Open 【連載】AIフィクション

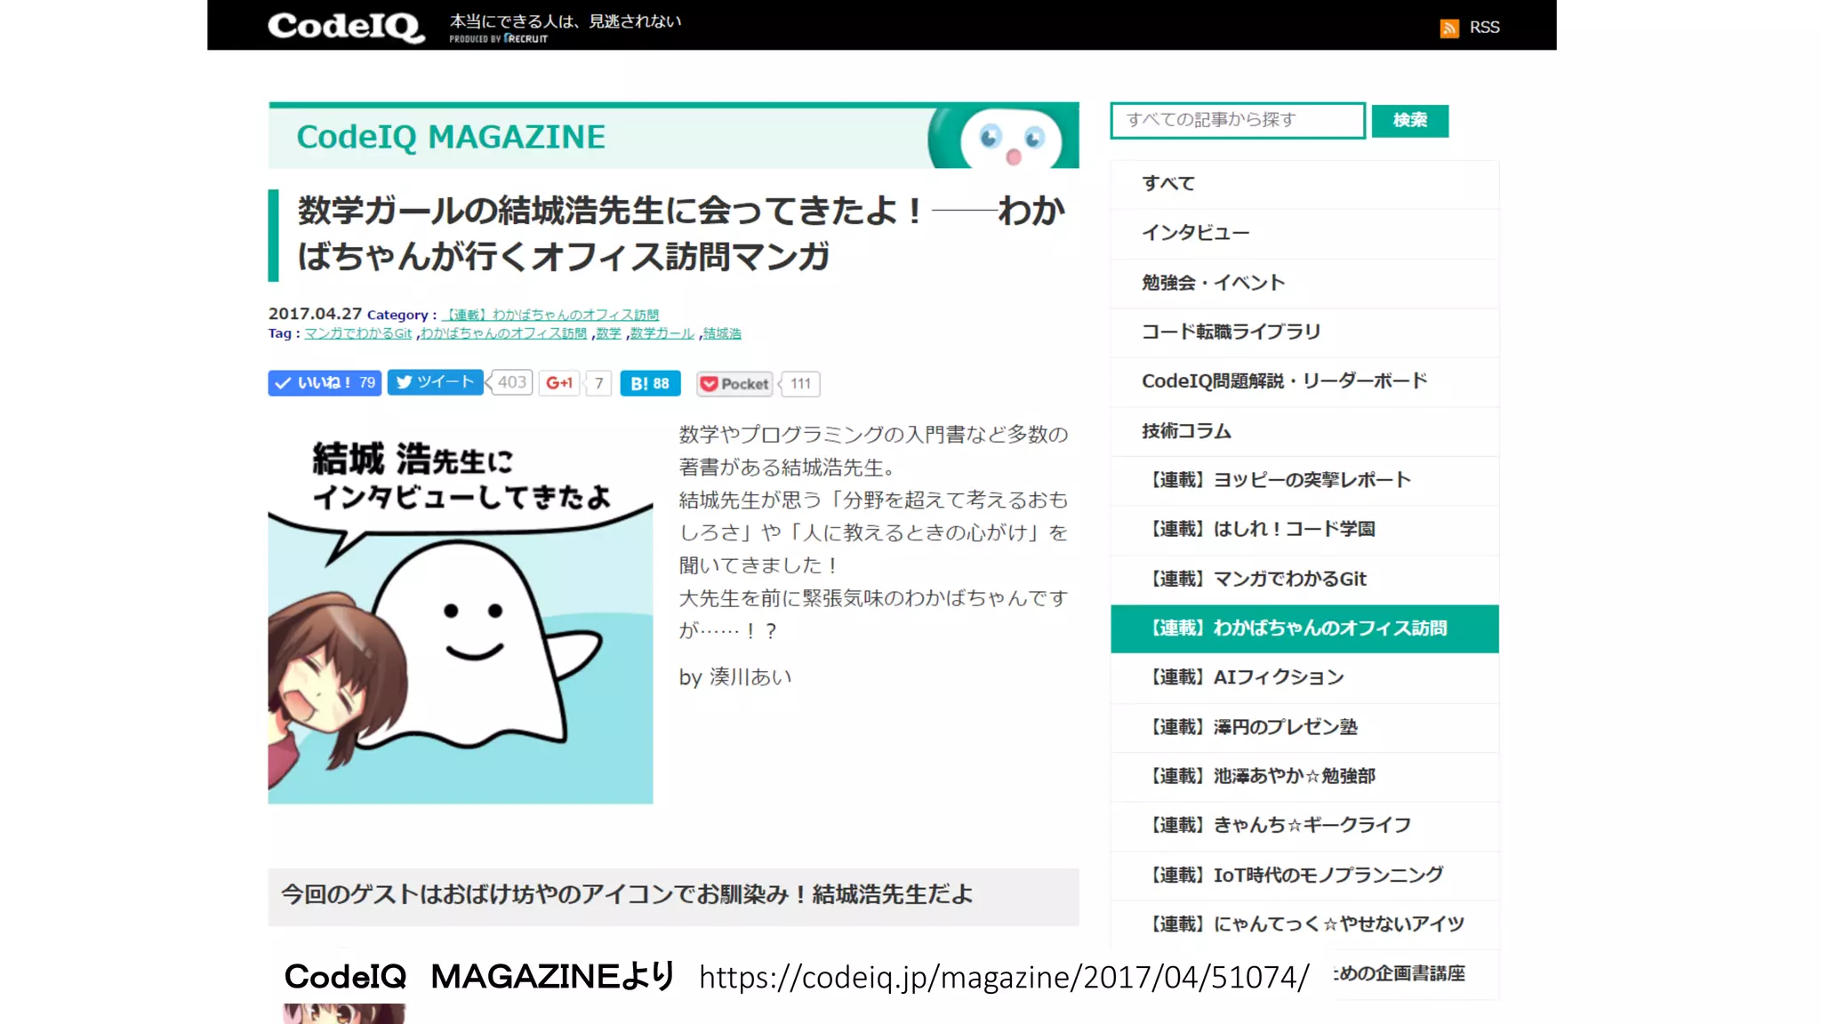coord(1304,677)
